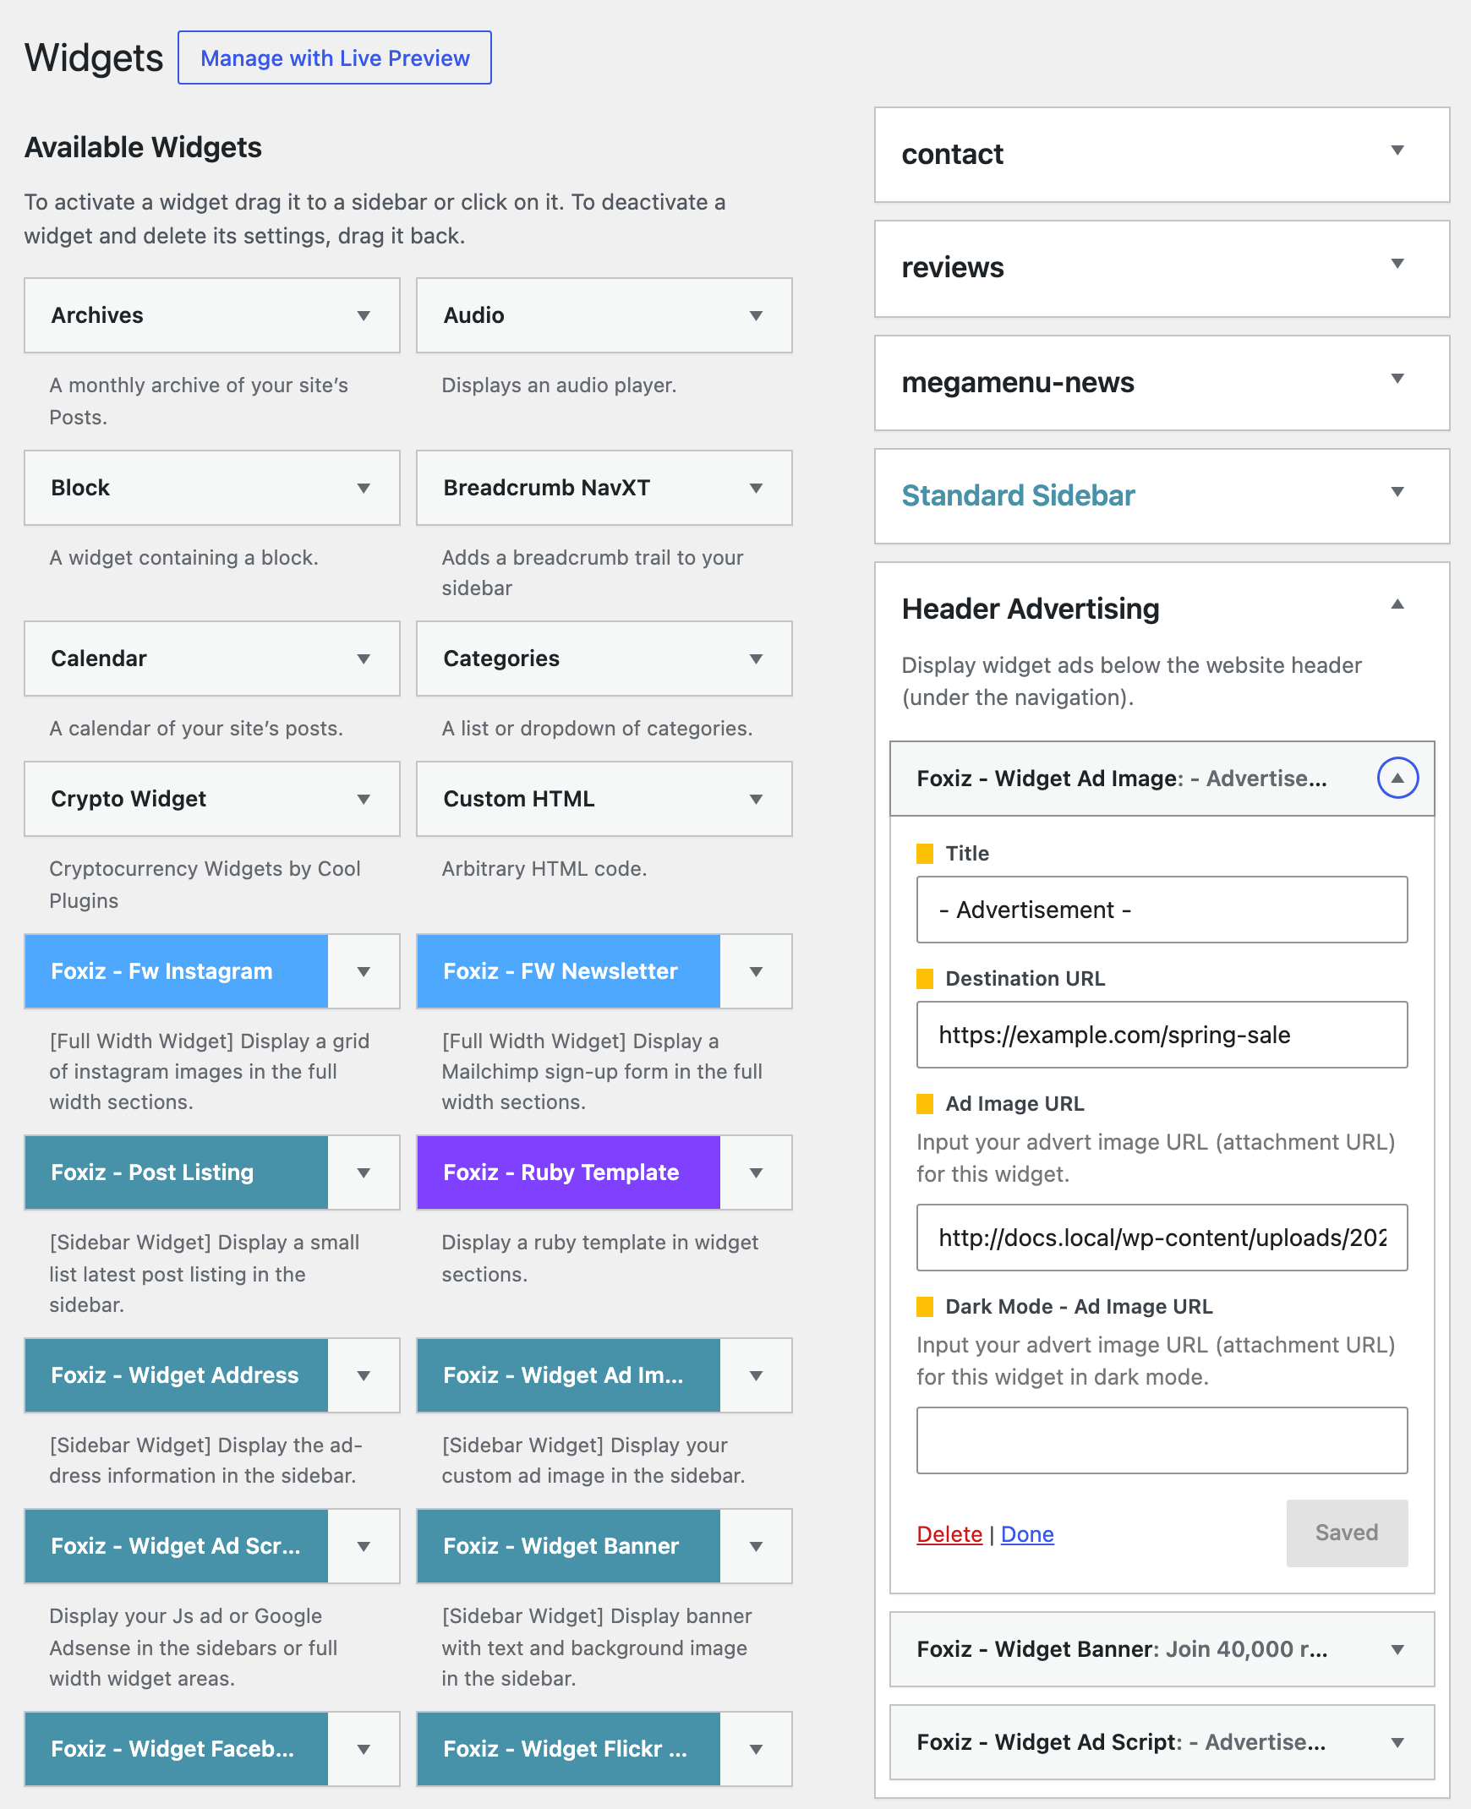This screenshot has width=1471, height=1809.
Task: Expand the Archives widget arrow
Action: (x=364, y=315)
